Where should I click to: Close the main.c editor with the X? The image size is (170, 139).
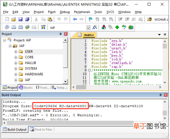(165, 34)
